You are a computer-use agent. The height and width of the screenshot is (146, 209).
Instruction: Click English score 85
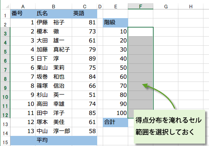pos(85,114)
